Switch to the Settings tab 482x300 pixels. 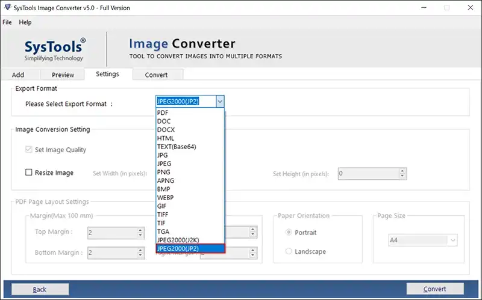(x=107, y=74)
